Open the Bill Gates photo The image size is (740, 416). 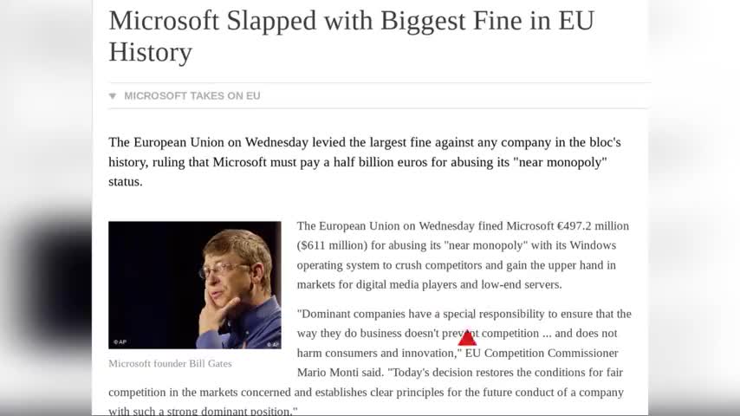pyautogui.click(x=195, y=285)
